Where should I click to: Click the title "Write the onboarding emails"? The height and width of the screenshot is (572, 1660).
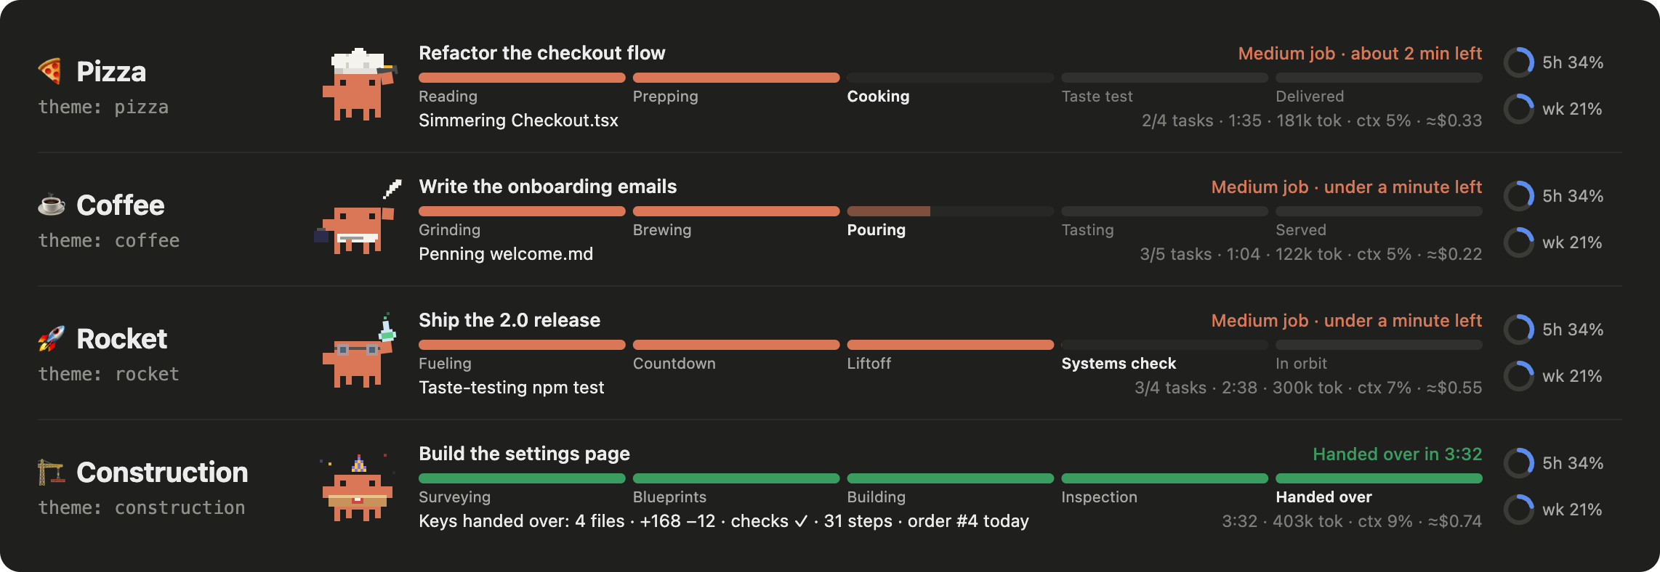point(548,187)
